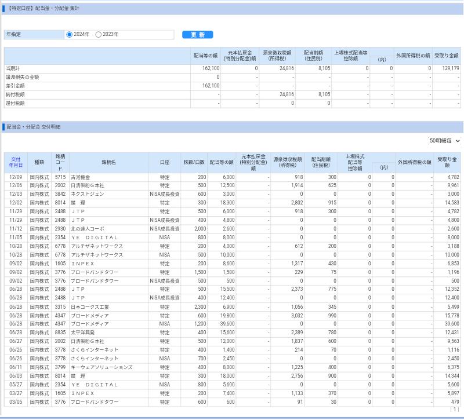Select the 2024年 year radio button
Screen dimensions: 464x420
pyautogui.click(x=69, y=35)
